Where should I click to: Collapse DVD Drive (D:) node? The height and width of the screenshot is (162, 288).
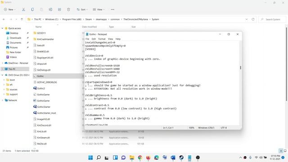point(2,75)
